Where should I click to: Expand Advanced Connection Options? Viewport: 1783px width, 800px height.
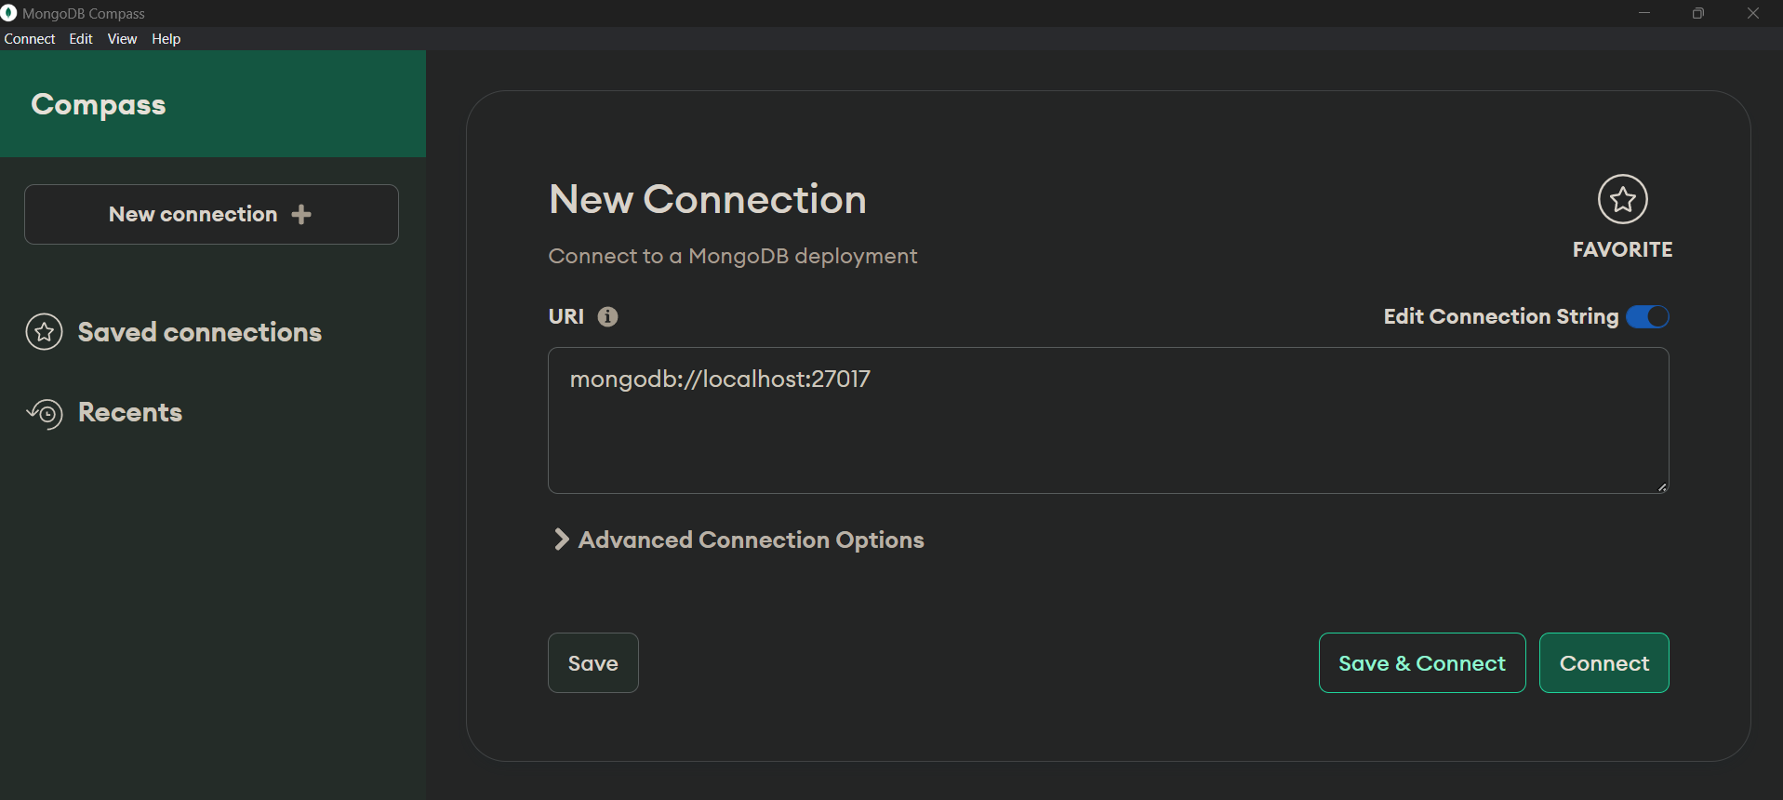pyautogui.click(x=738, y=540)
